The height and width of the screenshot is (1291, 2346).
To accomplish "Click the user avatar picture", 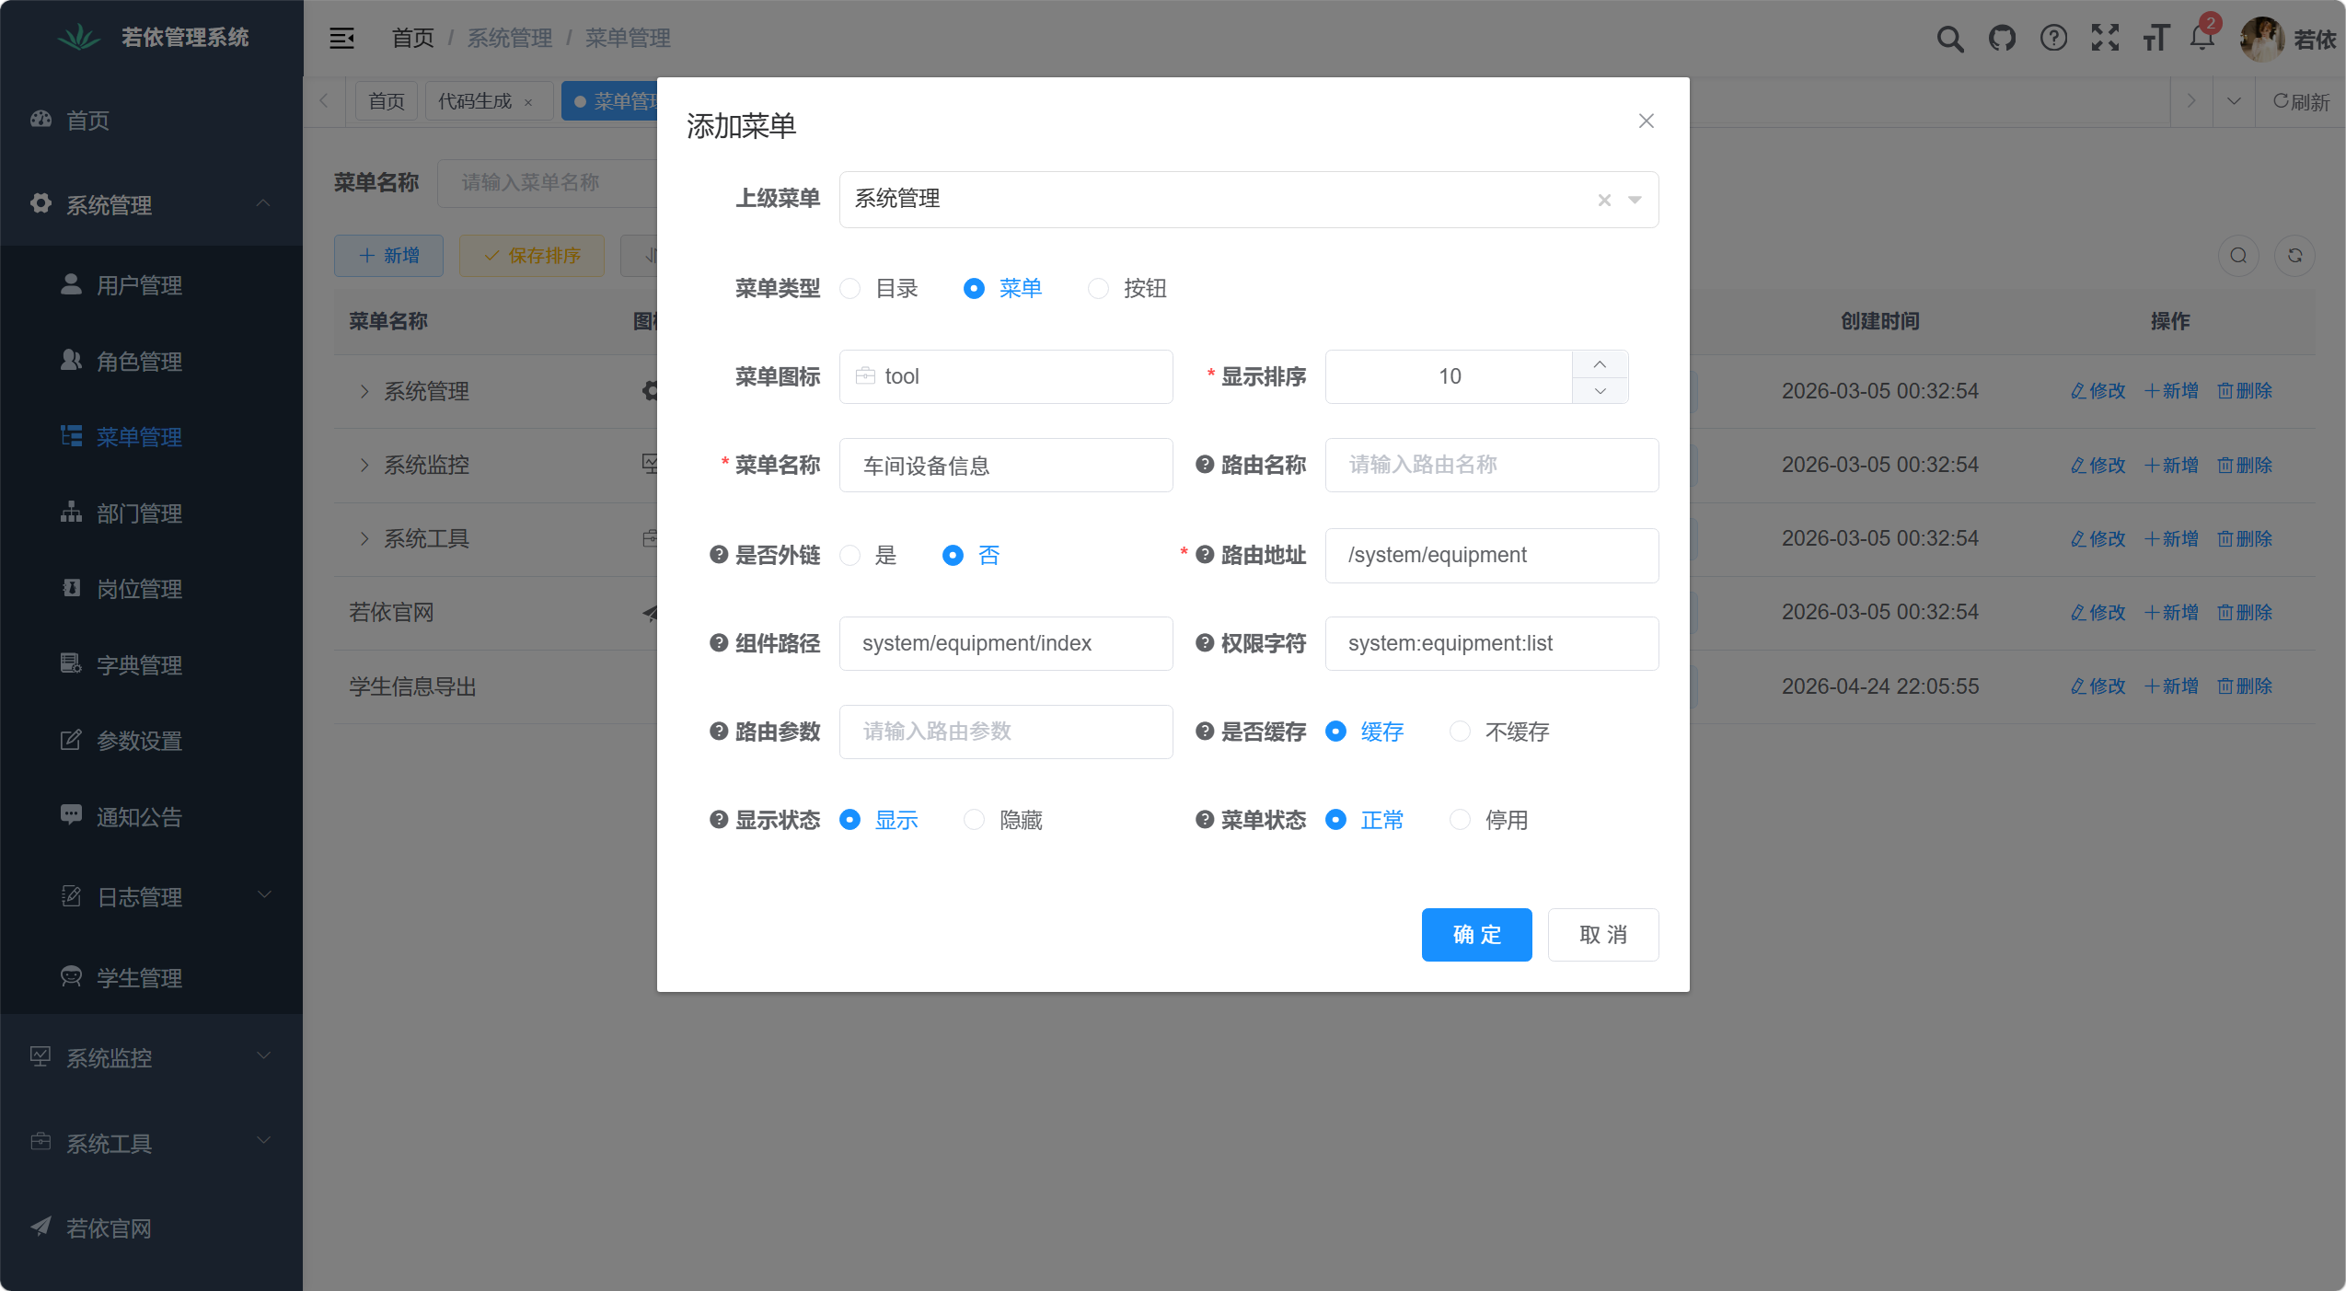I will (x=2261, y=39).
